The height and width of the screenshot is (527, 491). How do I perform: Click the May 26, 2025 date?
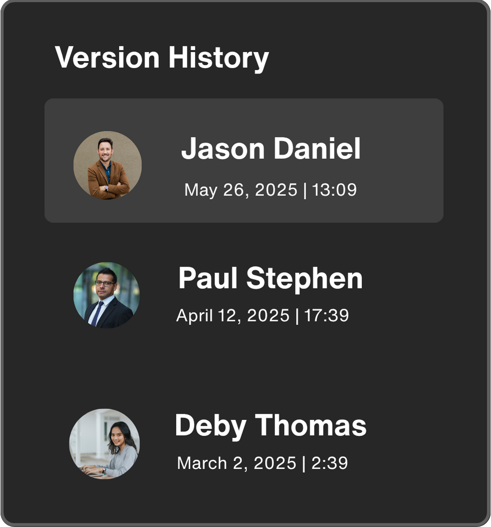click(x=241, y=190)
